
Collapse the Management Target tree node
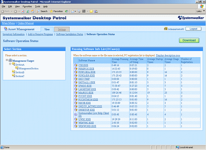point(7,60)
